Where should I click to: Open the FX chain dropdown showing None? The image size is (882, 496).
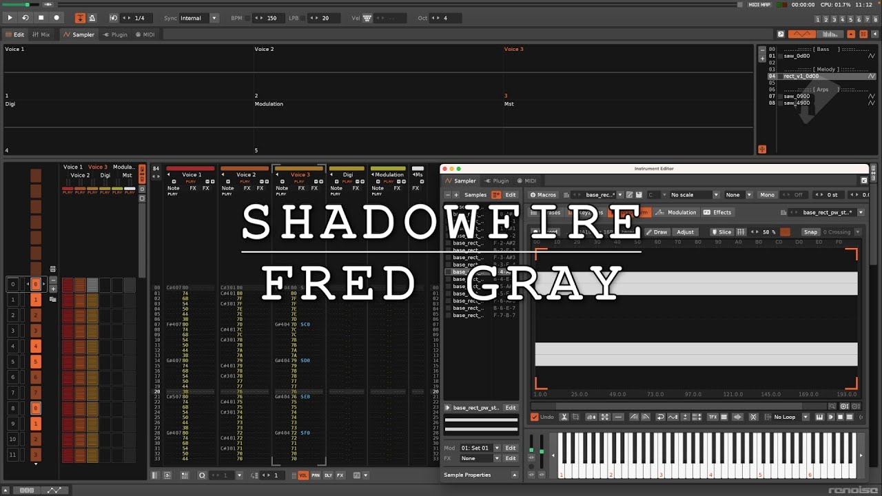click(x=480, y=458)
